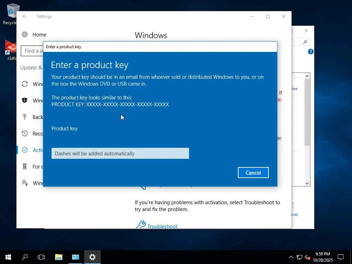This screenshot has height=264, width=352.
Task: Click the network tray icon
Action: click(x=299, y=257)
